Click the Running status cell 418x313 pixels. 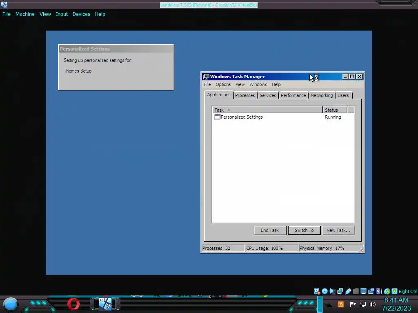coord(333,117)
